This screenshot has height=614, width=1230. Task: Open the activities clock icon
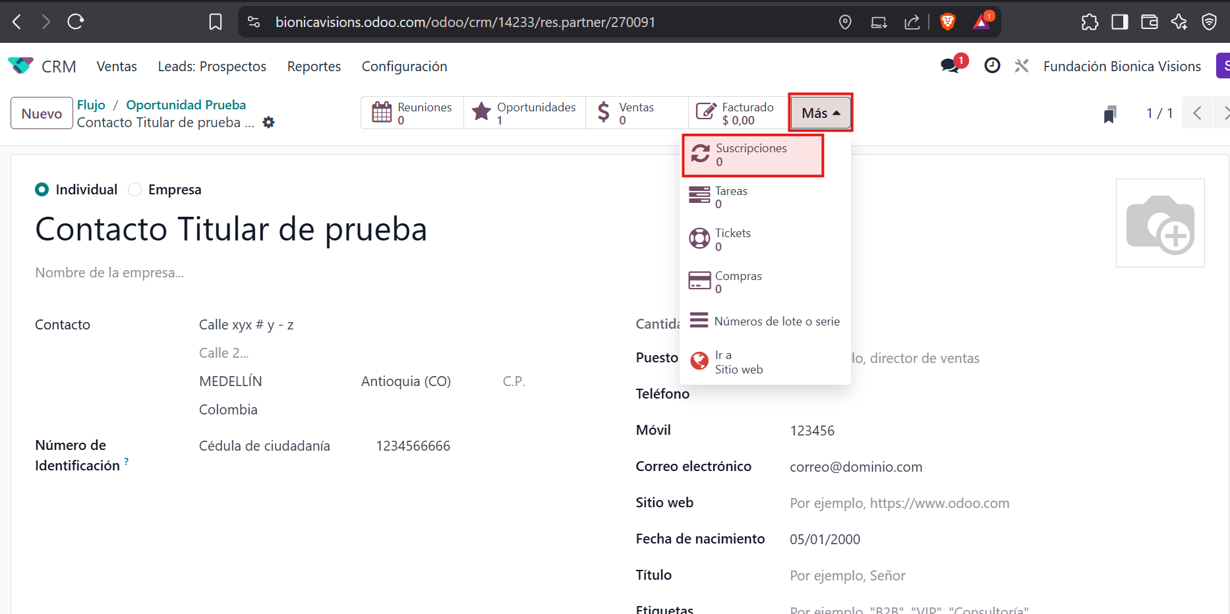pyautogui.click(x=992, y=66)
